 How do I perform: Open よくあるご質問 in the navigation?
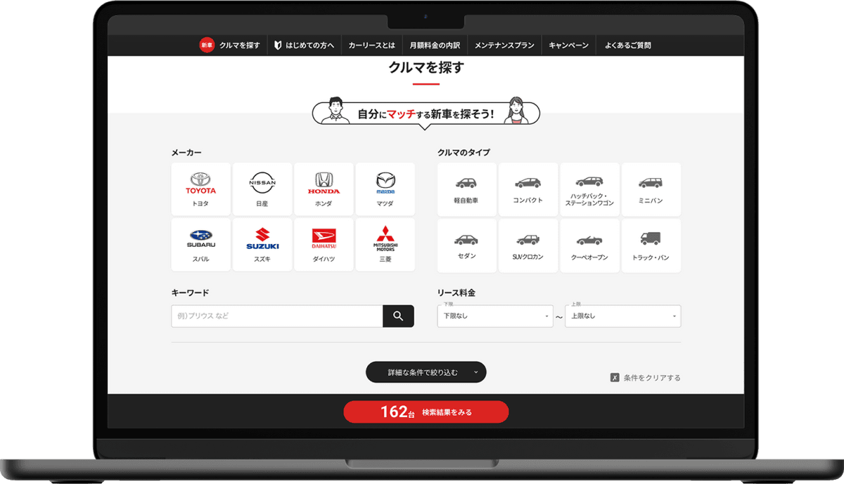coord(628,46)
